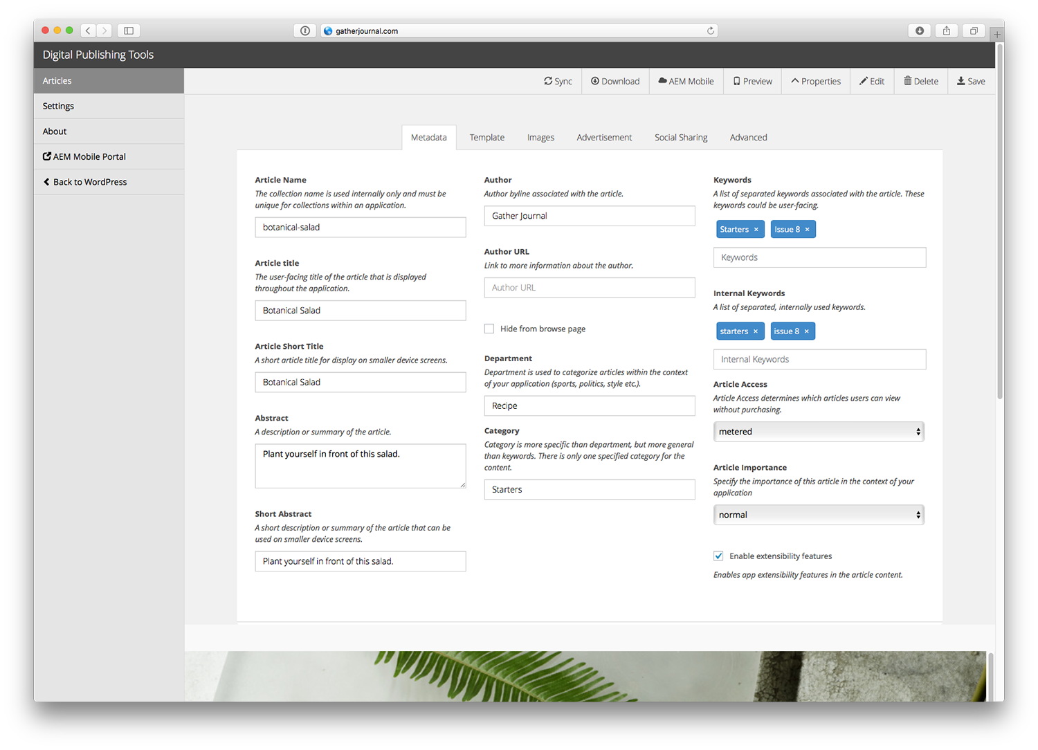The image size is (1038, 750).
Task: Click the Author field
Action: 590,216
